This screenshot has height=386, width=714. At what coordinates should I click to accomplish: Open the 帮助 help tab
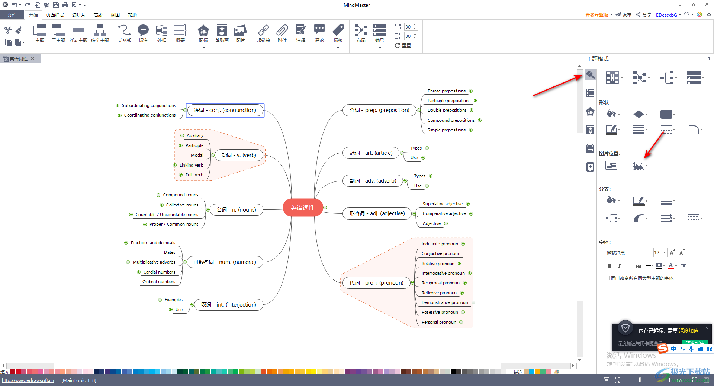click(x=132, y=15)
